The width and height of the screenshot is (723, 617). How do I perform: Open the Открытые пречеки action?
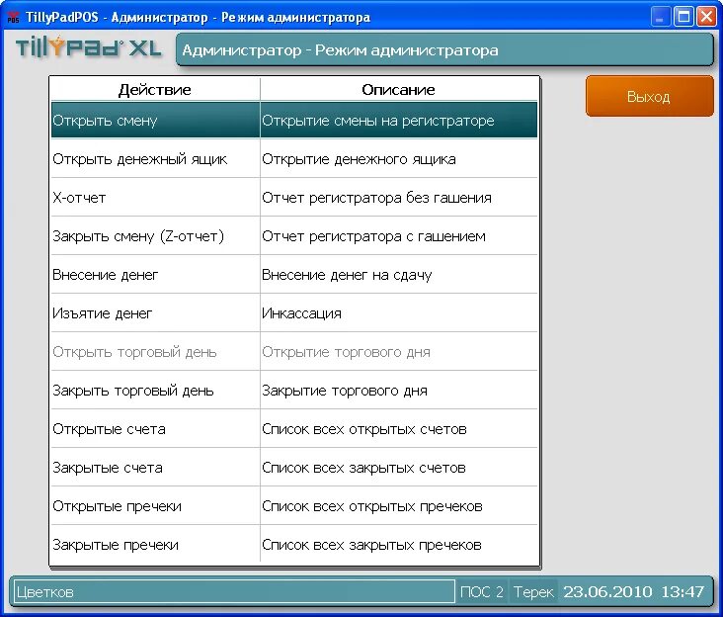click(x=155, y=506)
